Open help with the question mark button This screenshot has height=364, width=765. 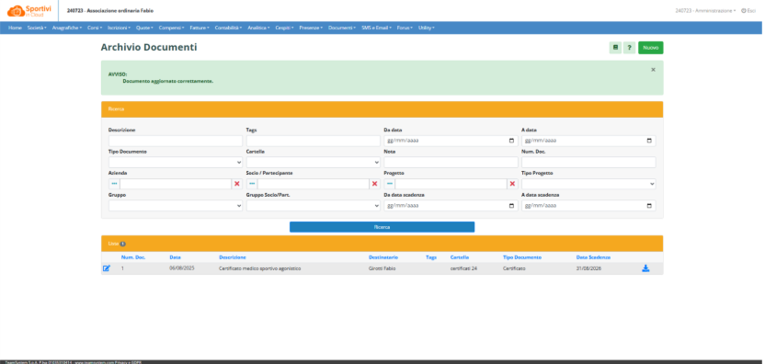coord(629,48)
